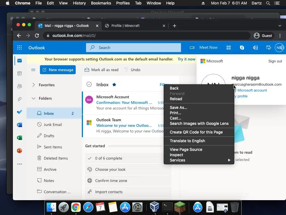
Task: Open a new Chrome tab with plus
Action: point(175,26)
